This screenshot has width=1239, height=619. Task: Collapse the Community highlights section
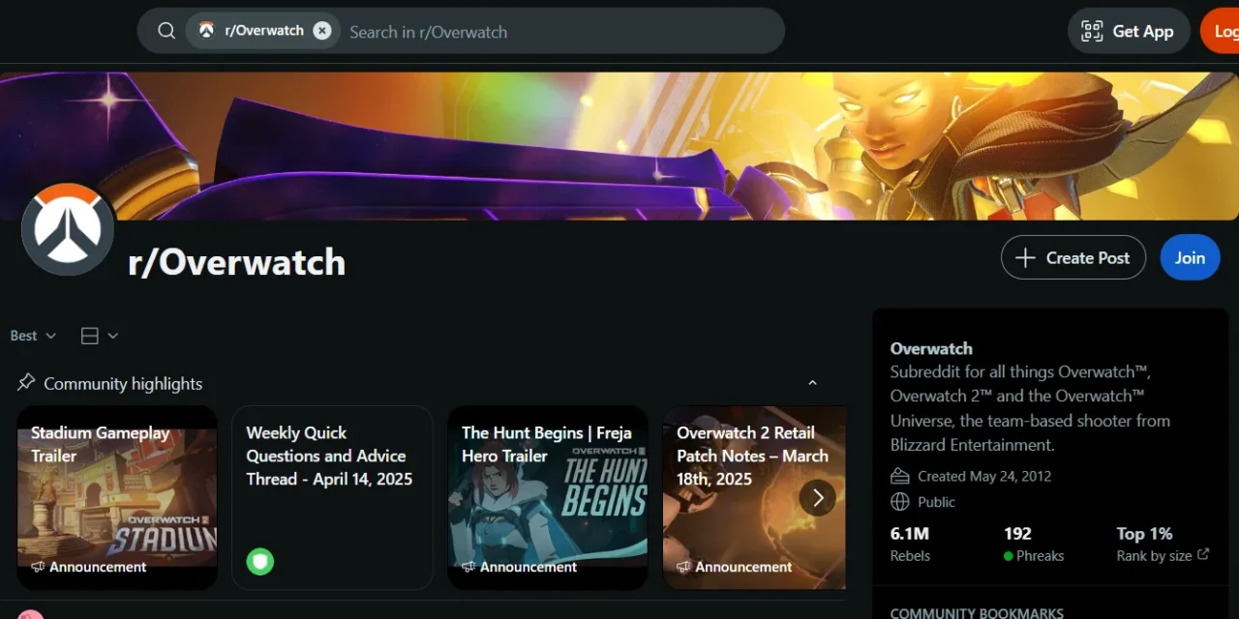pos(812,383)
